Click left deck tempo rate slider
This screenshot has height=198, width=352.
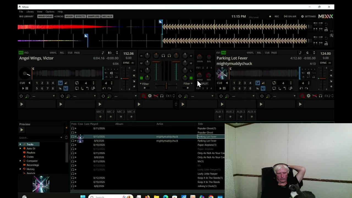pos(125,78)
